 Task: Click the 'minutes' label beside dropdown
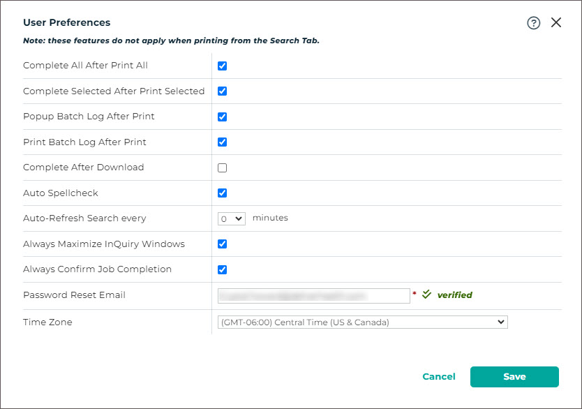(x=270, y=218)
